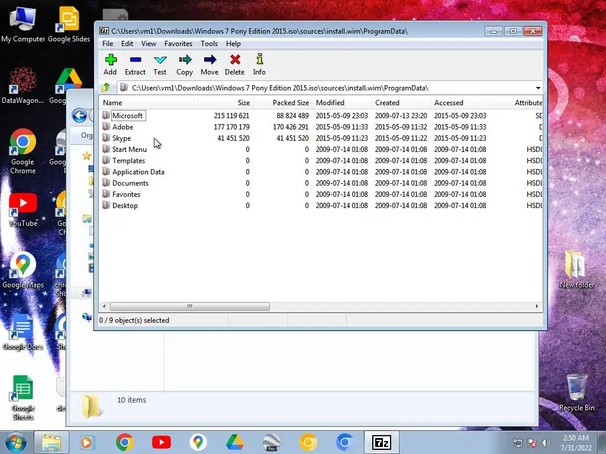This screenshot has width=606, height=454.
Task: Click the scrollbar left arrow
Action: pyautogui.click(x=104, y=306)
